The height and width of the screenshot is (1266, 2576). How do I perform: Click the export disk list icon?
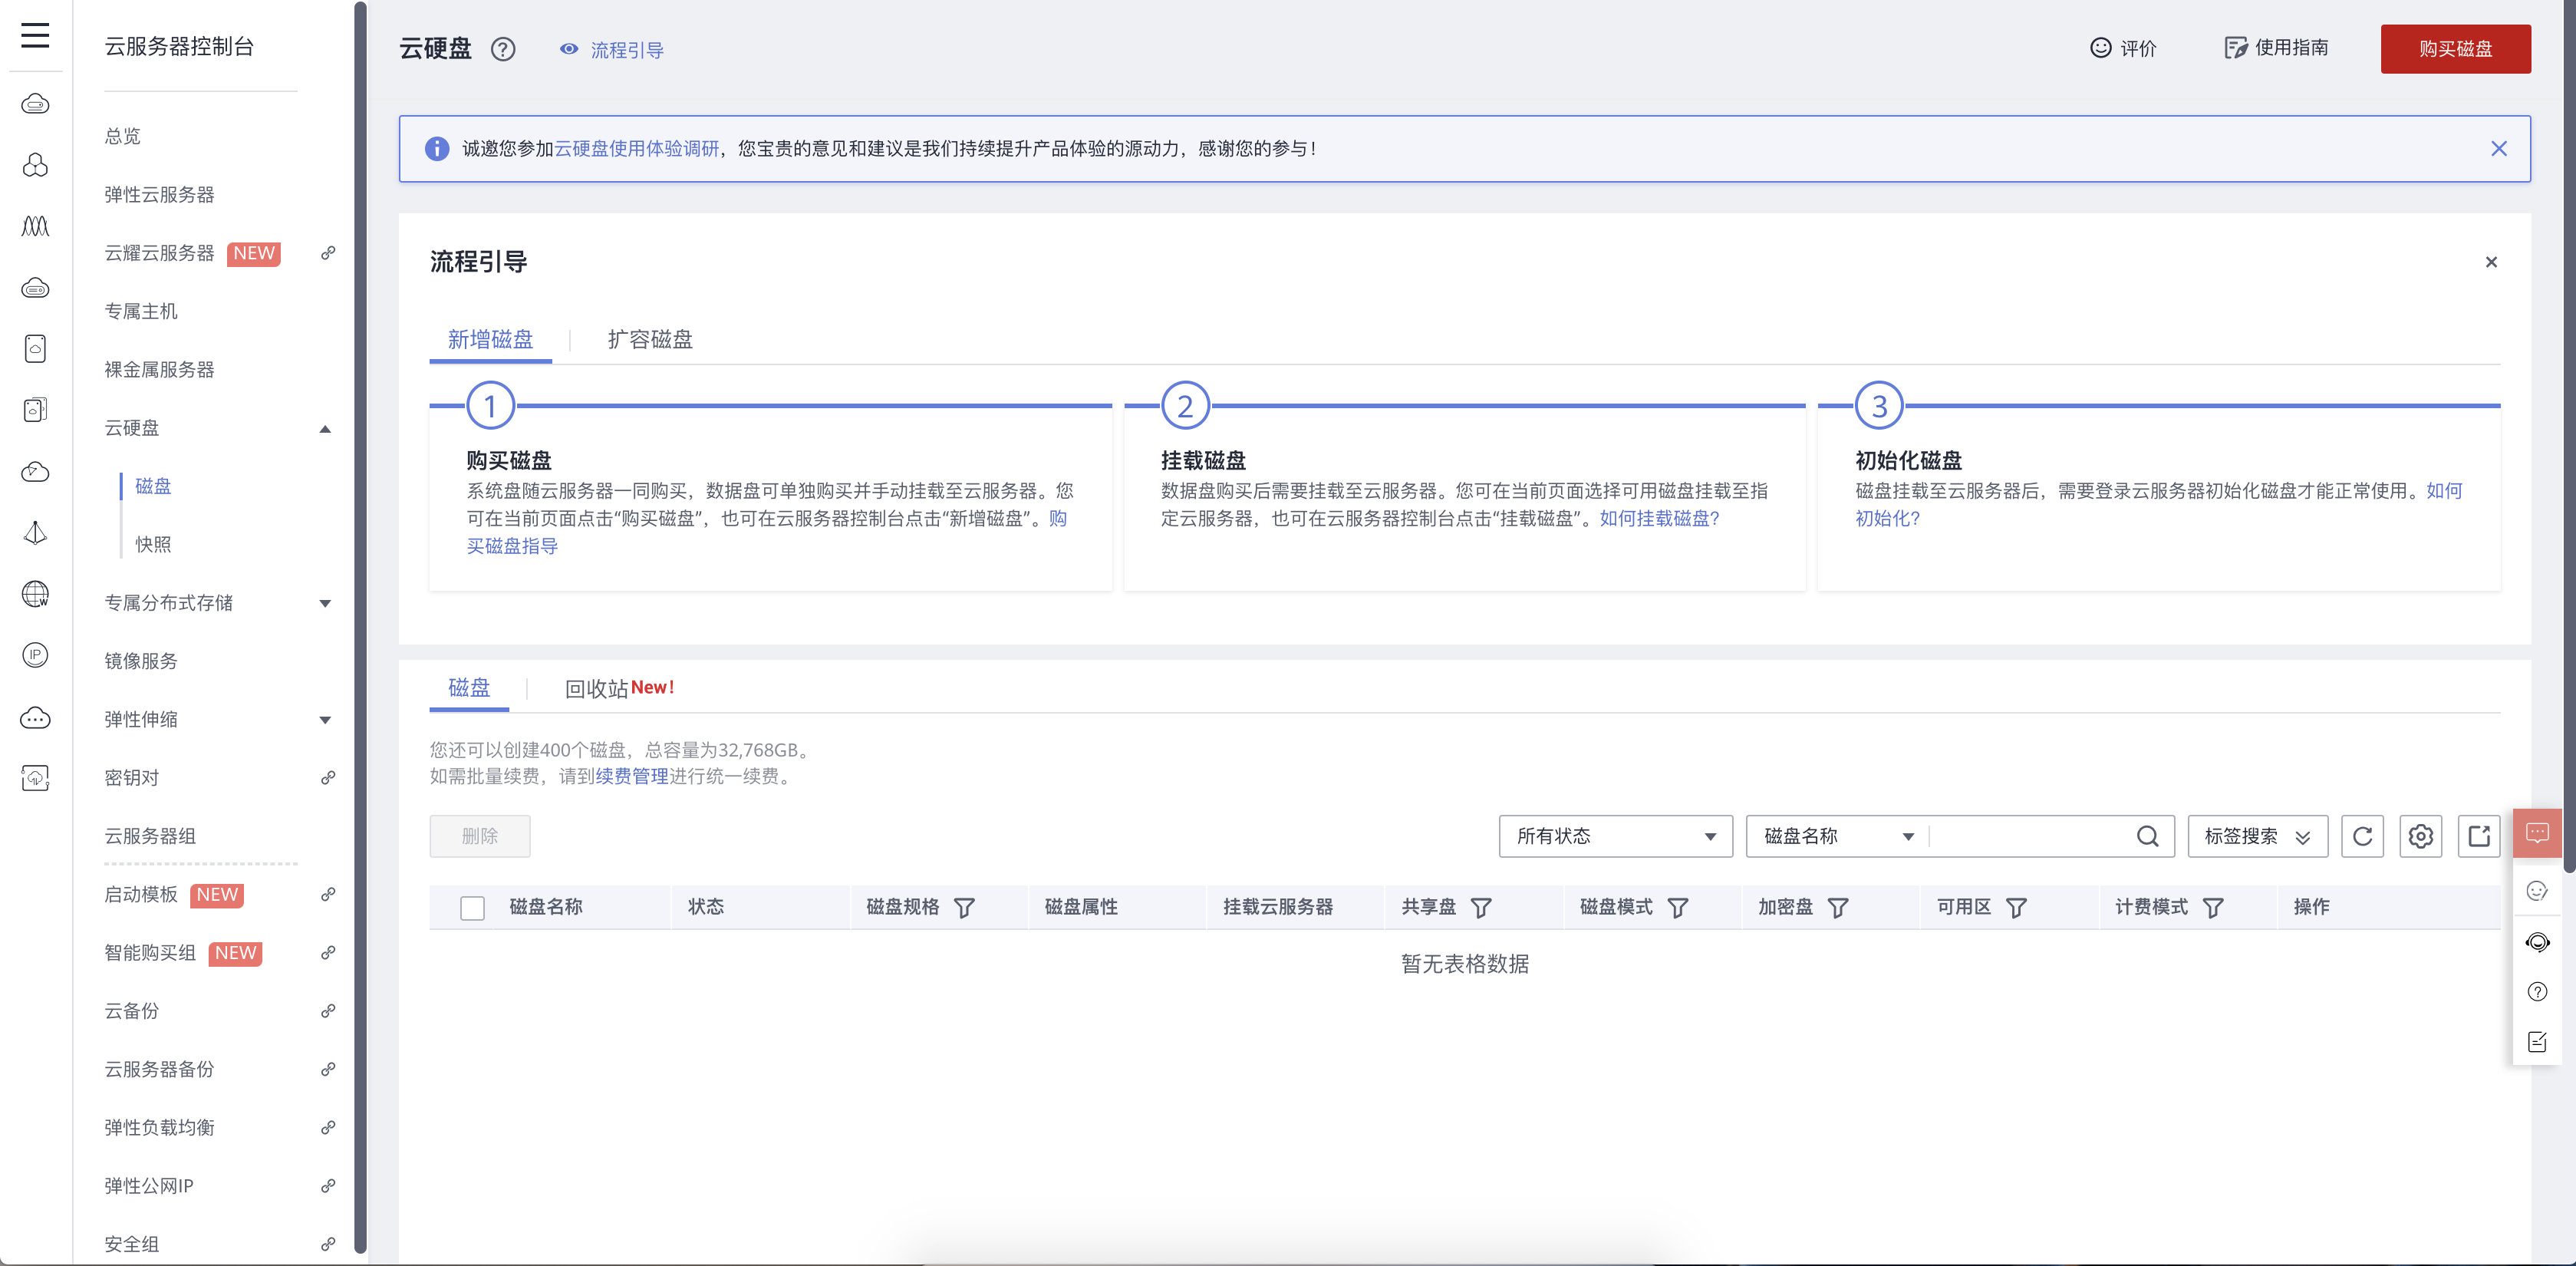pyautogui.click(x=2479, y=836)
